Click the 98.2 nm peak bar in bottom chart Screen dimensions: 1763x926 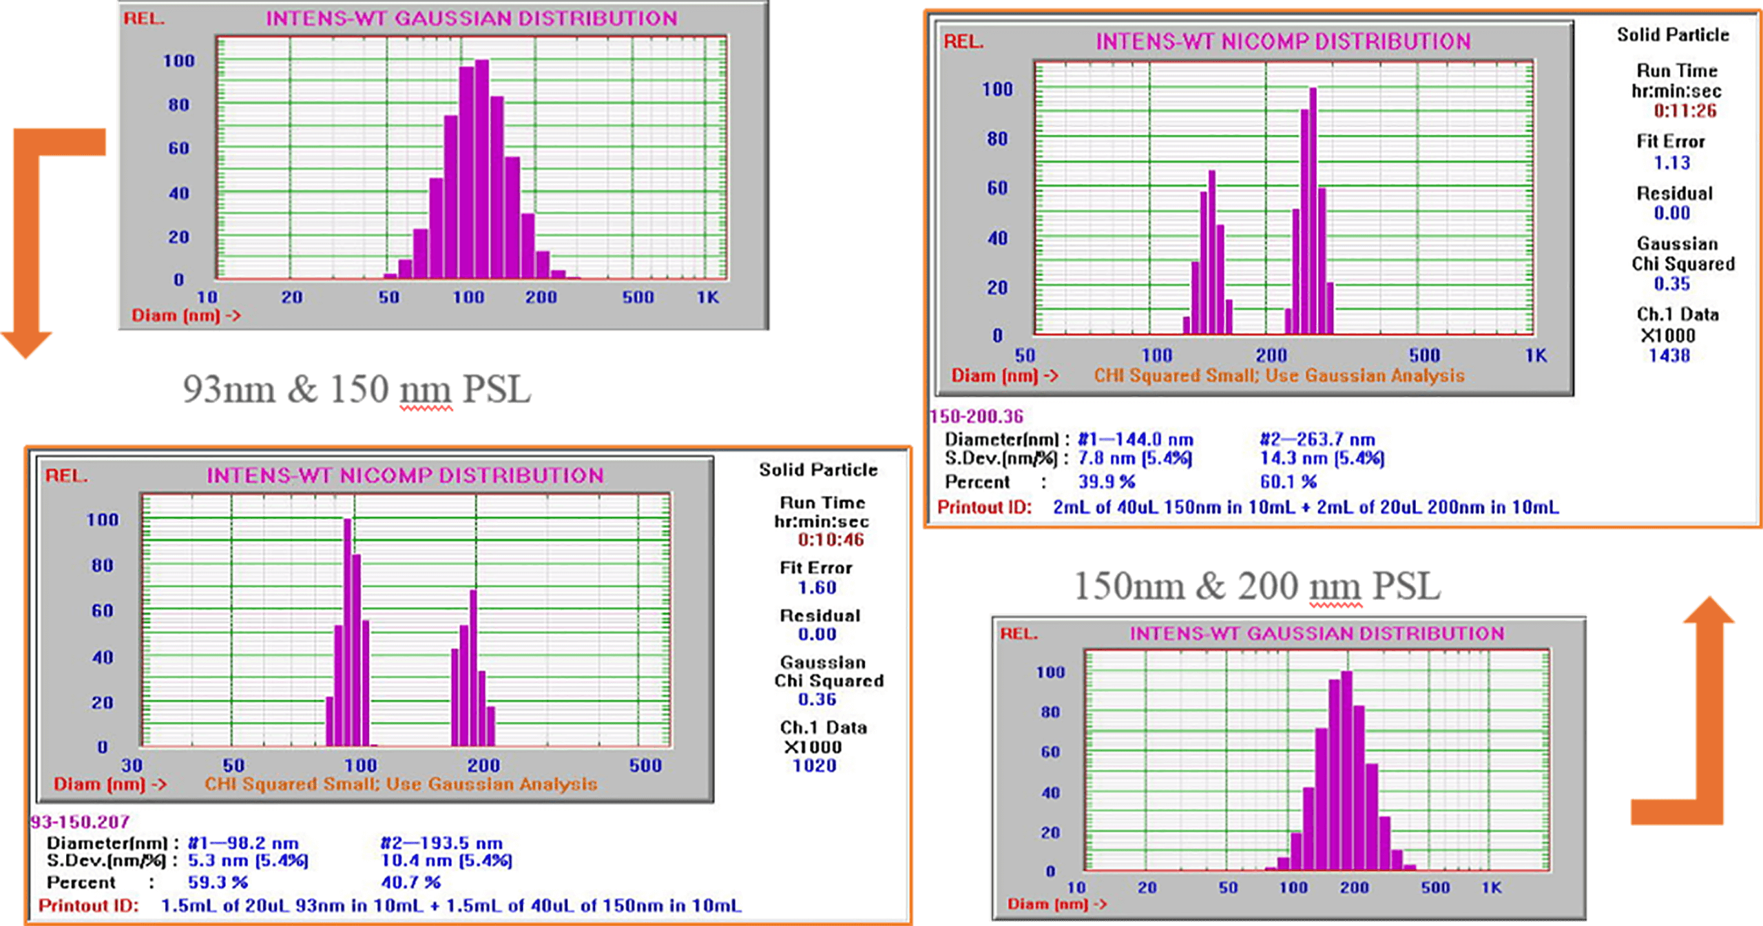pyautogui.click(x=347, y=634)
